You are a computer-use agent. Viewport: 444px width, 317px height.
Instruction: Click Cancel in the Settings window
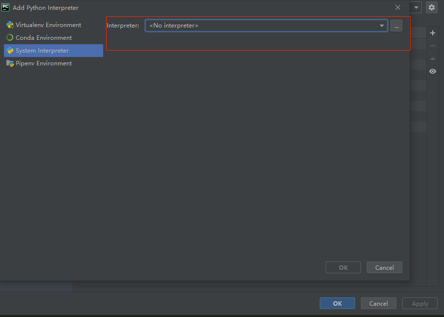378,303
